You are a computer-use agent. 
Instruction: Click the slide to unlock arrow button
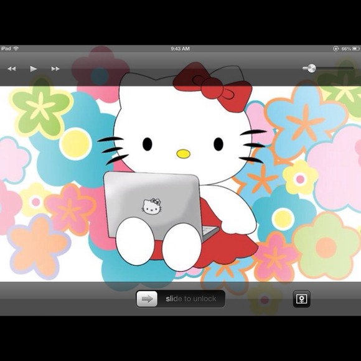click(x=147, y=299)
